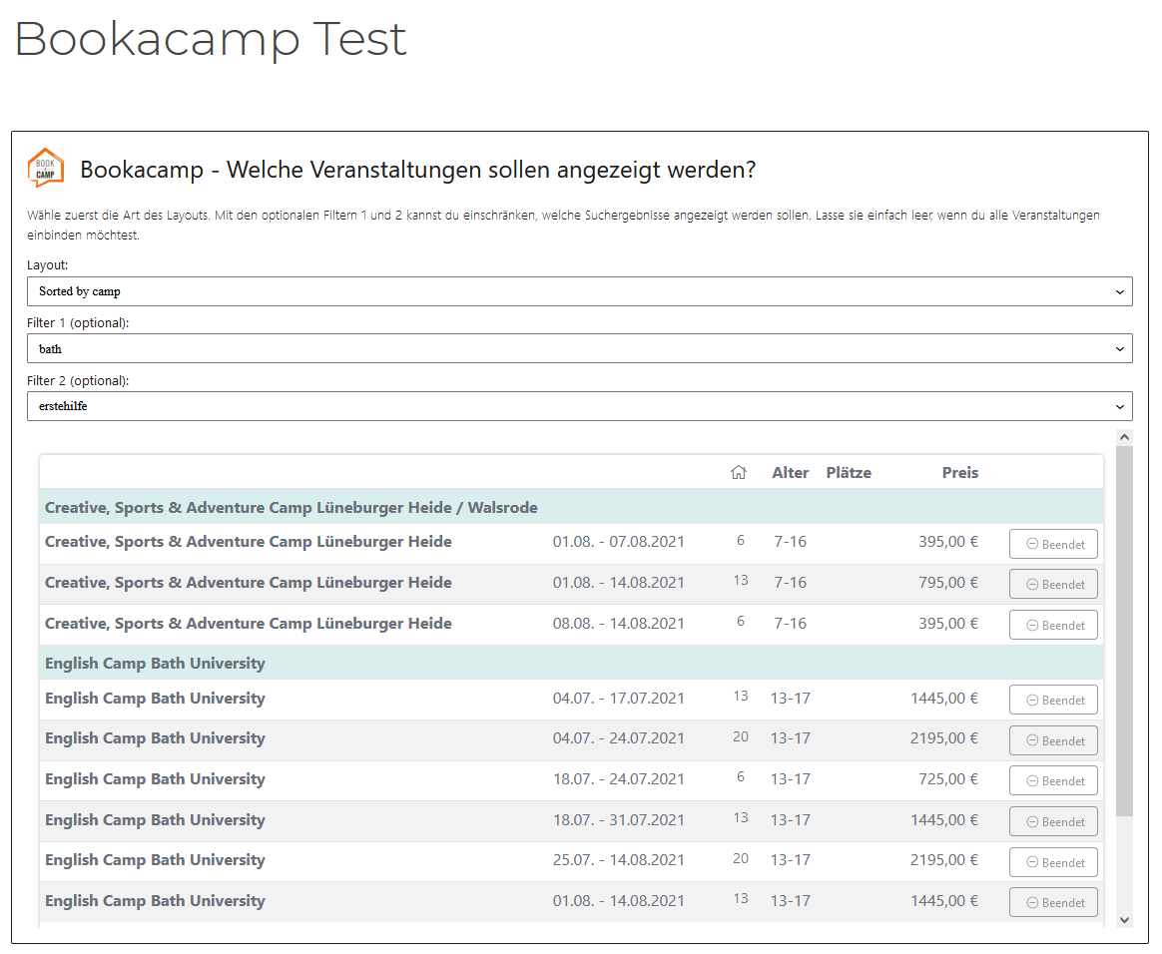Click Beendet button for Bath 18.07. - 24.07.2021
Screen dimensions: 1162x954
coord(1053,780)
